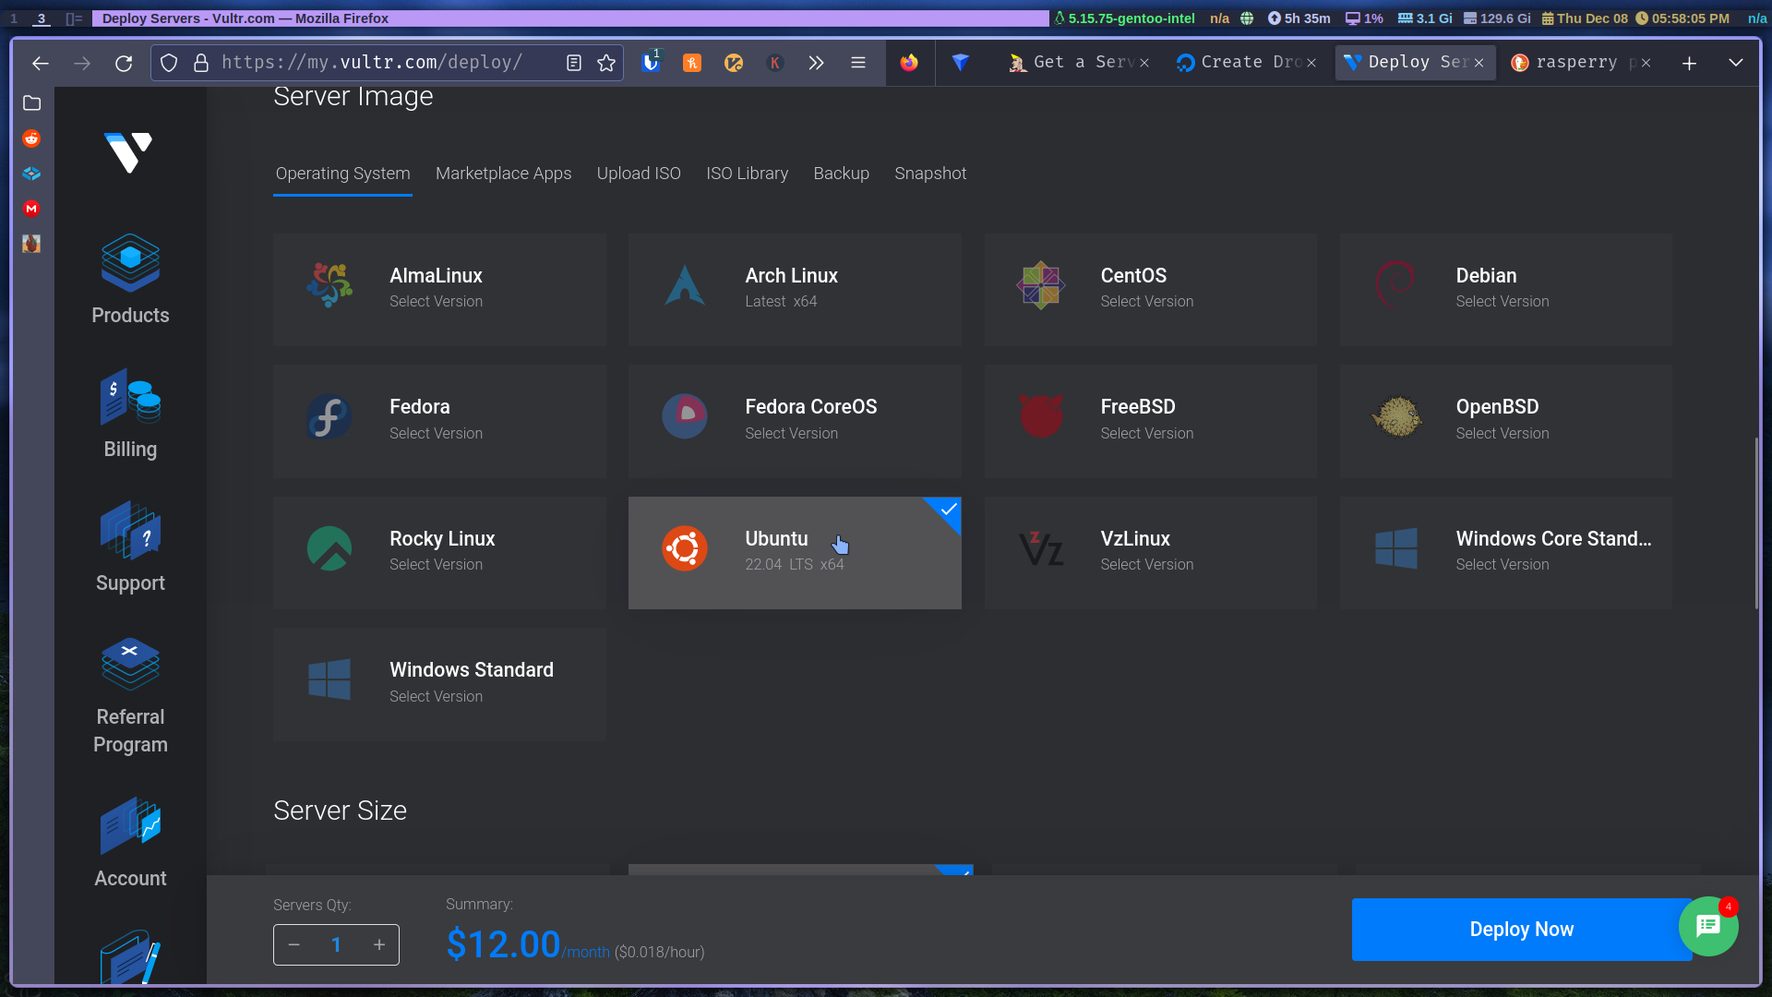
Task: Switch to the ISO Library tab
Action: coord(747,174)
